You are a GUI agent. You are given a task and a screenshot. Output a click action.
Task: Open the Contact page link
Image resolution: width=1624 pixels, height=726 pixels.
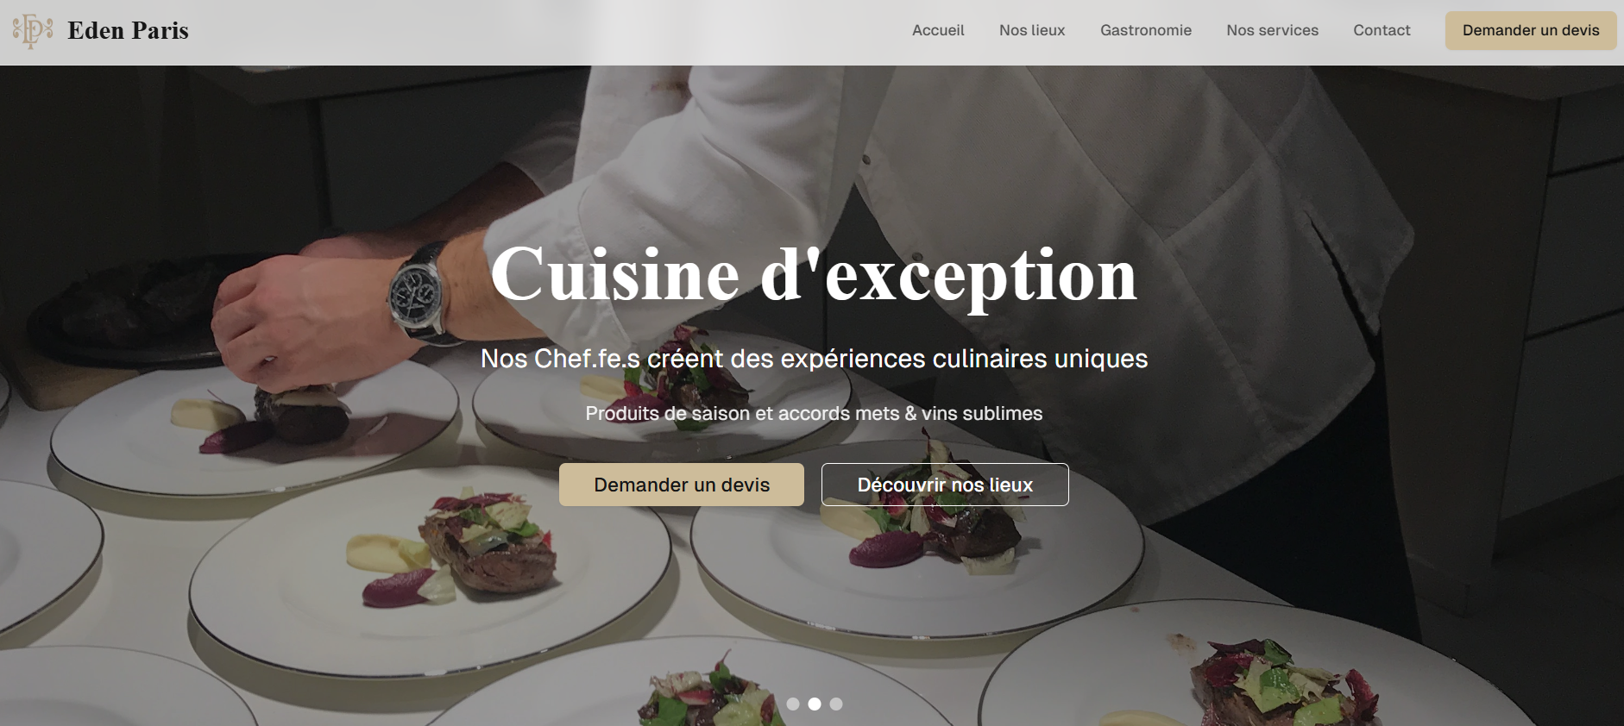point(1382,30)
